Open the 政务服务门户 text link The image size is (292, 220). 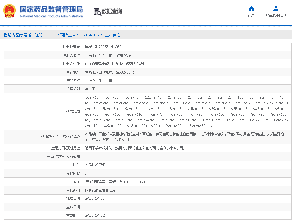[275, 15]
